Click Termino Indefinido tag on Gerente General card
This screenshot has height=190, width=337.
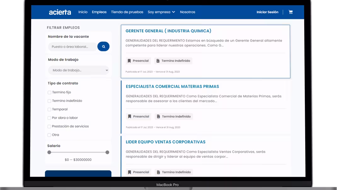(x=173, y=61)
